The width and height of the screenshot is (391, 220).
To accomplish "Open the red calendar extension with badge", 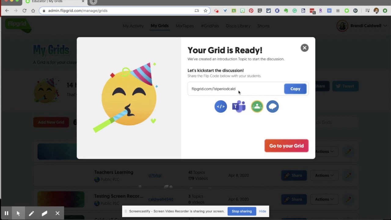I will click(x=312, y=11).
